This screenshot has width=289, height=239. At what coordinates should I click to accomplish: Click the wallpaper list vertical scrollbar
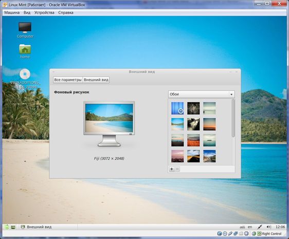233,118
